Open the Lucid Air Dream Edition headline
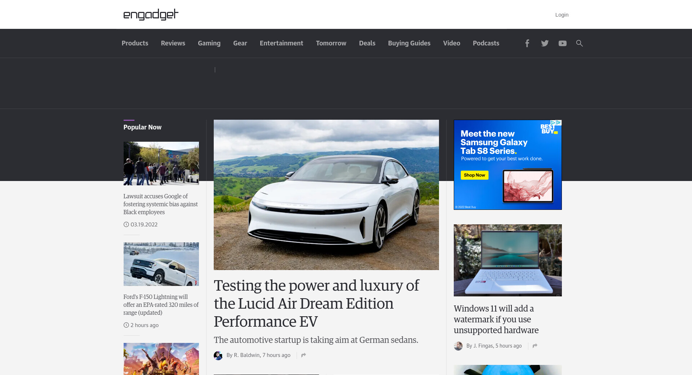The height and width of the screenshot is (375, 692). (x=316, y=303)
